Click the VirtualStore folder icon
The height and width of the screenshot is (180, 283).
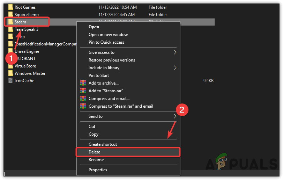point(10,66)
